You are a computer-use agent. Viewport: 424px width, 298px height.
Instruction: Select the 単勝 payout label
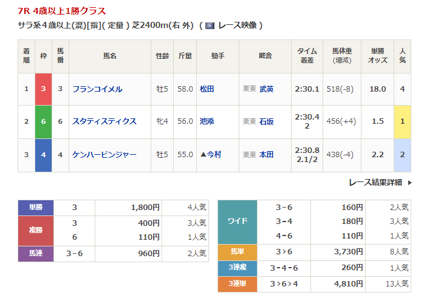(x=36, y=208)
